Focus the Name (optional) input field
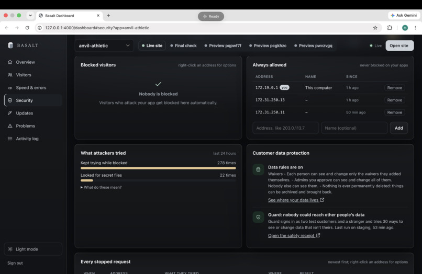The width and height of the screenshot is (422, 274). tap(354, 128)
